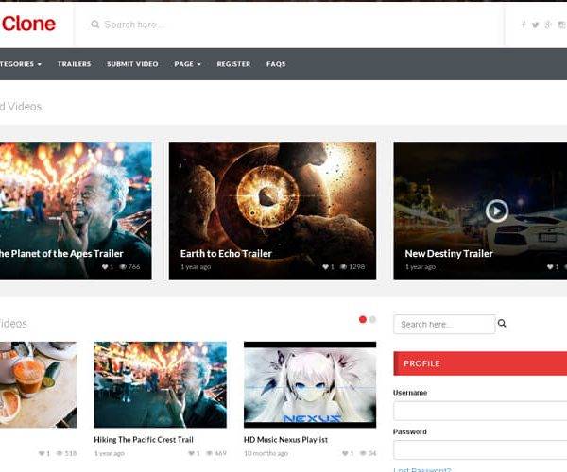Expand the Page dropdown in navigation
The height and width of the screenshot is (472, 567).
pyautogui.click(x=187, y=64)
